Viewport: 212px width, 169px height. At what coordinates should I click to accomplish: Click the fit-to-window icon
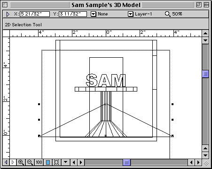coord(56,162)
